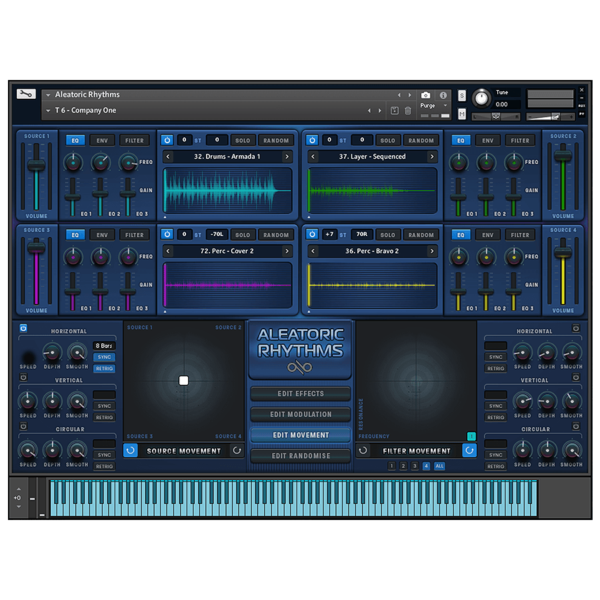Delete preset with the trash icon

[x=408, y=111]
